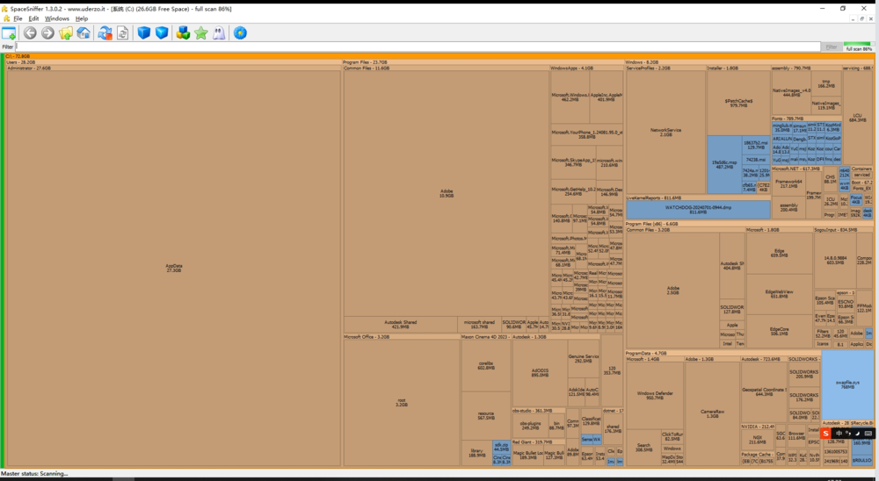Select the LCU 684.3MB block

pyautogui.click(x=857, y=118)
